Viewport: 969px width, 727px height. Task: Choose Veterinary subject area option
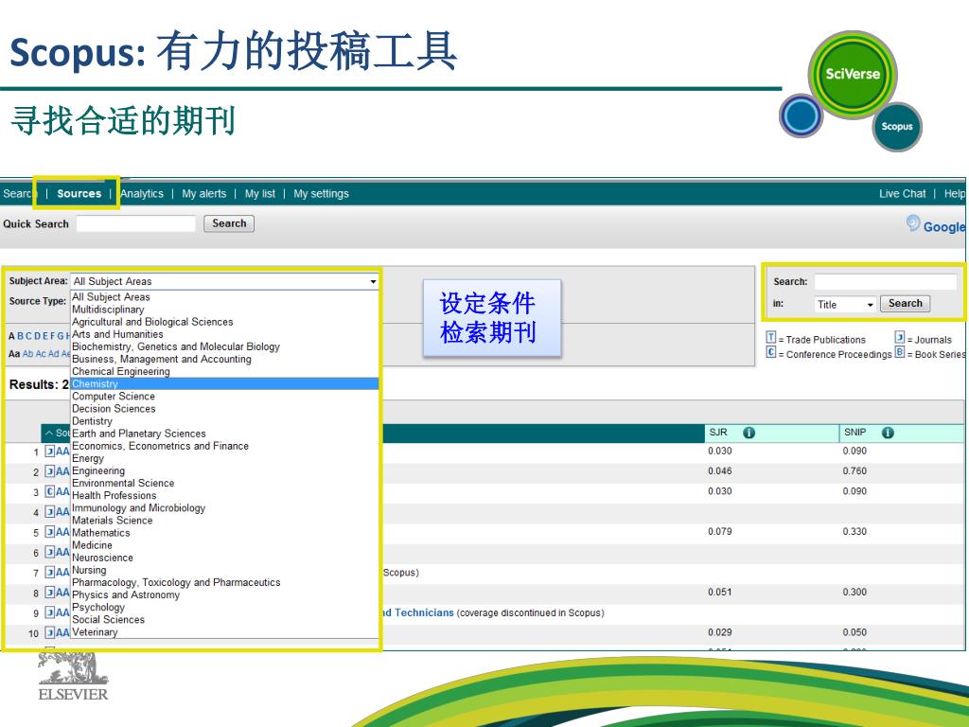click(224, 631)
